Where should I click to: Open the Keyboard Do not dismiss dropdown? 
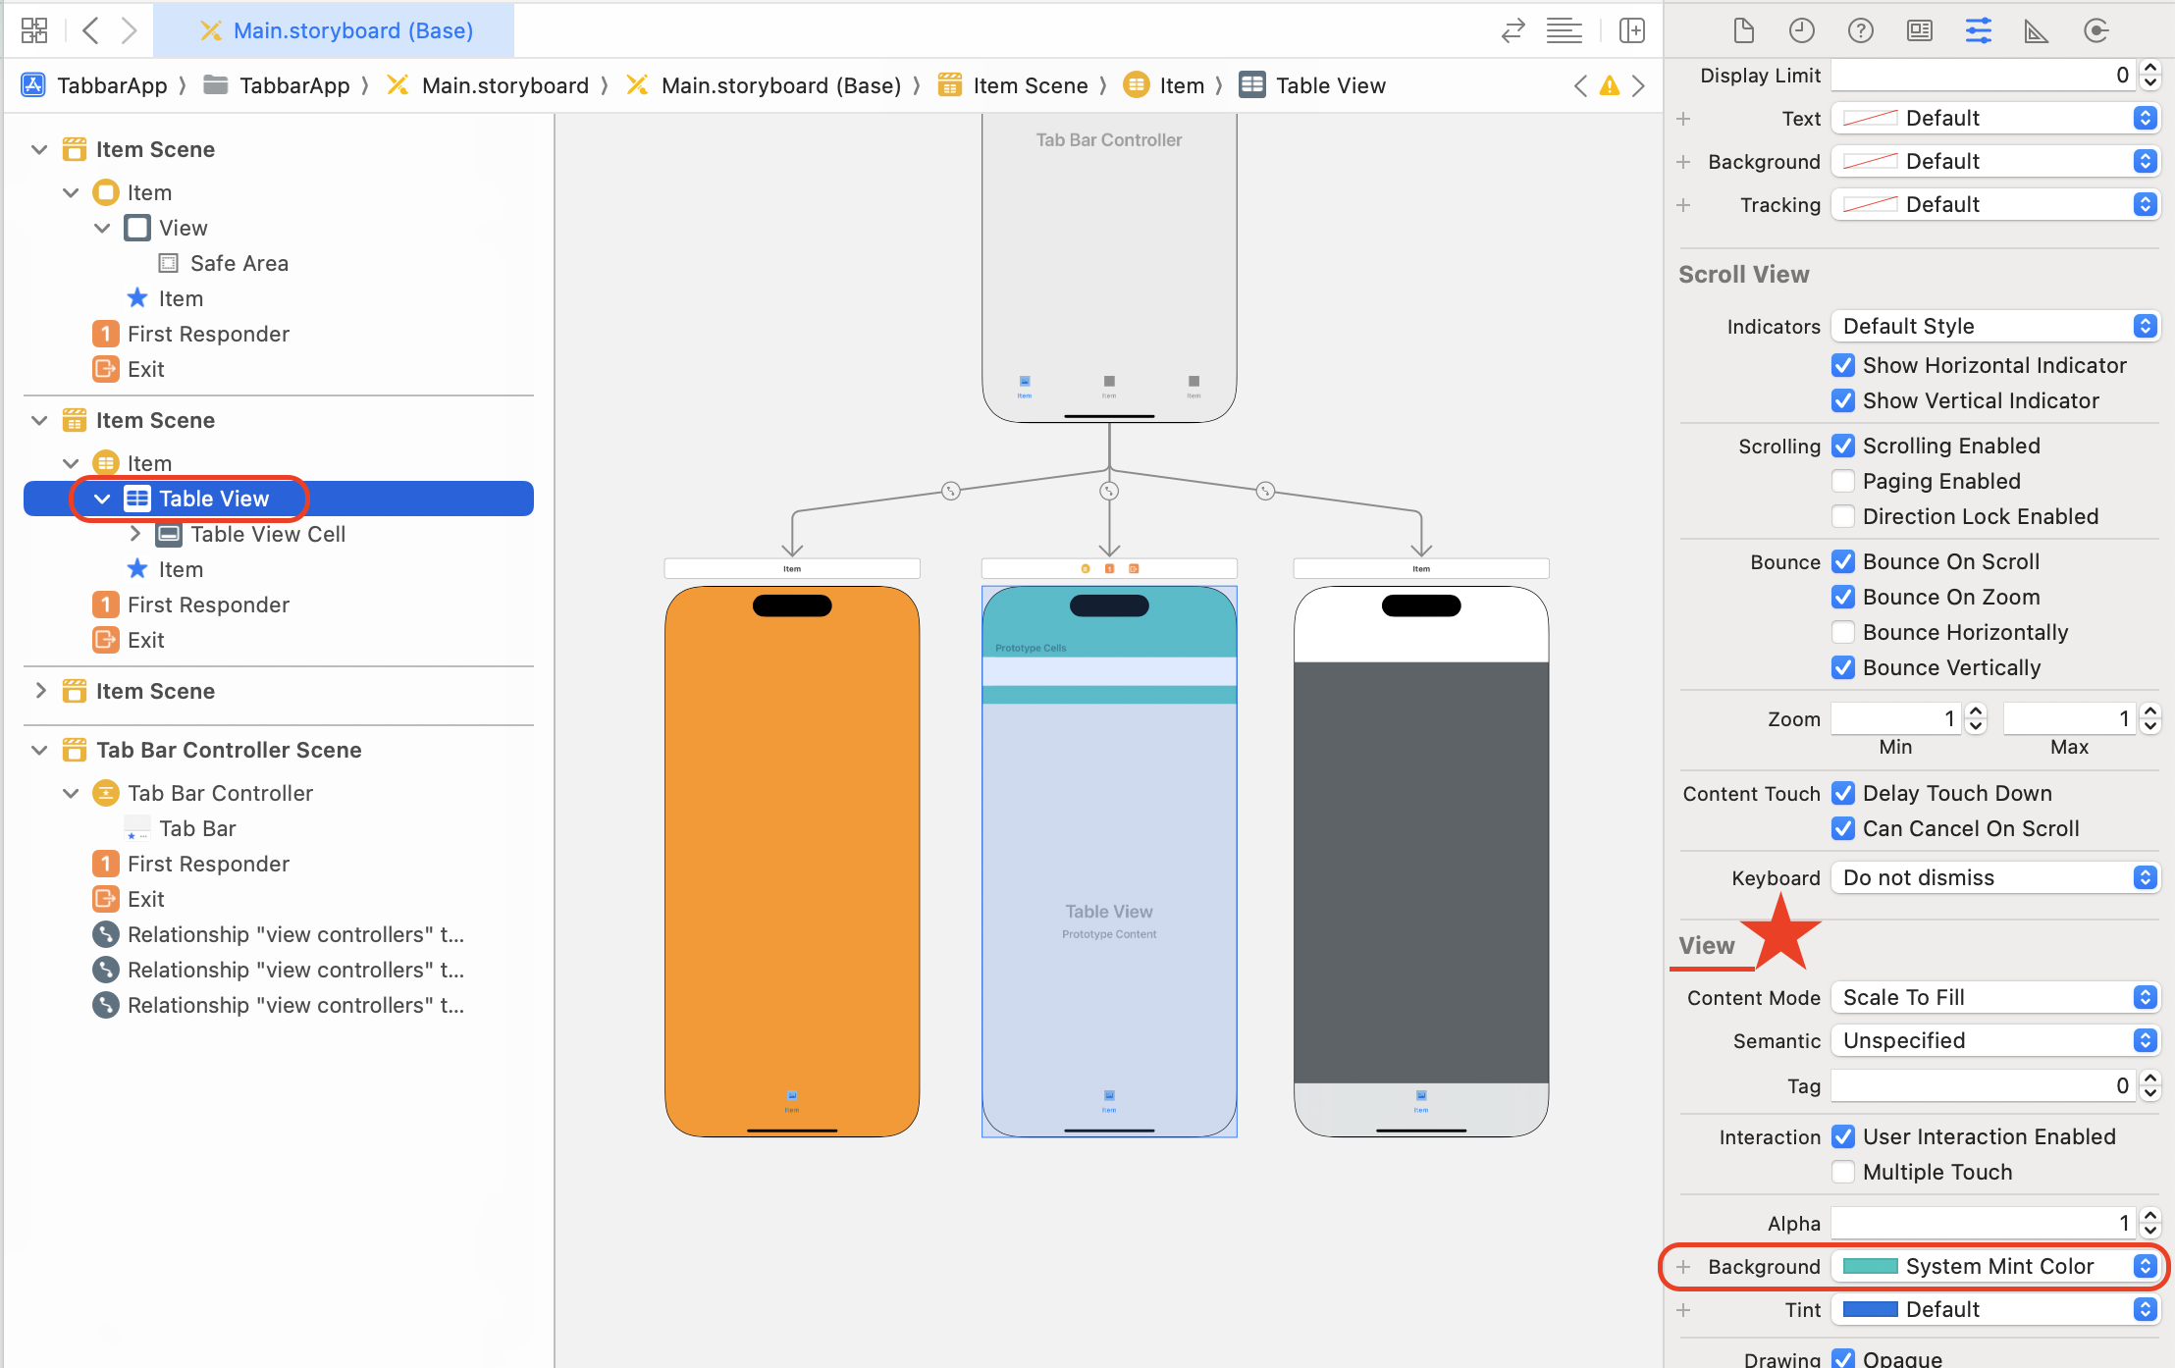(1994, 877)
